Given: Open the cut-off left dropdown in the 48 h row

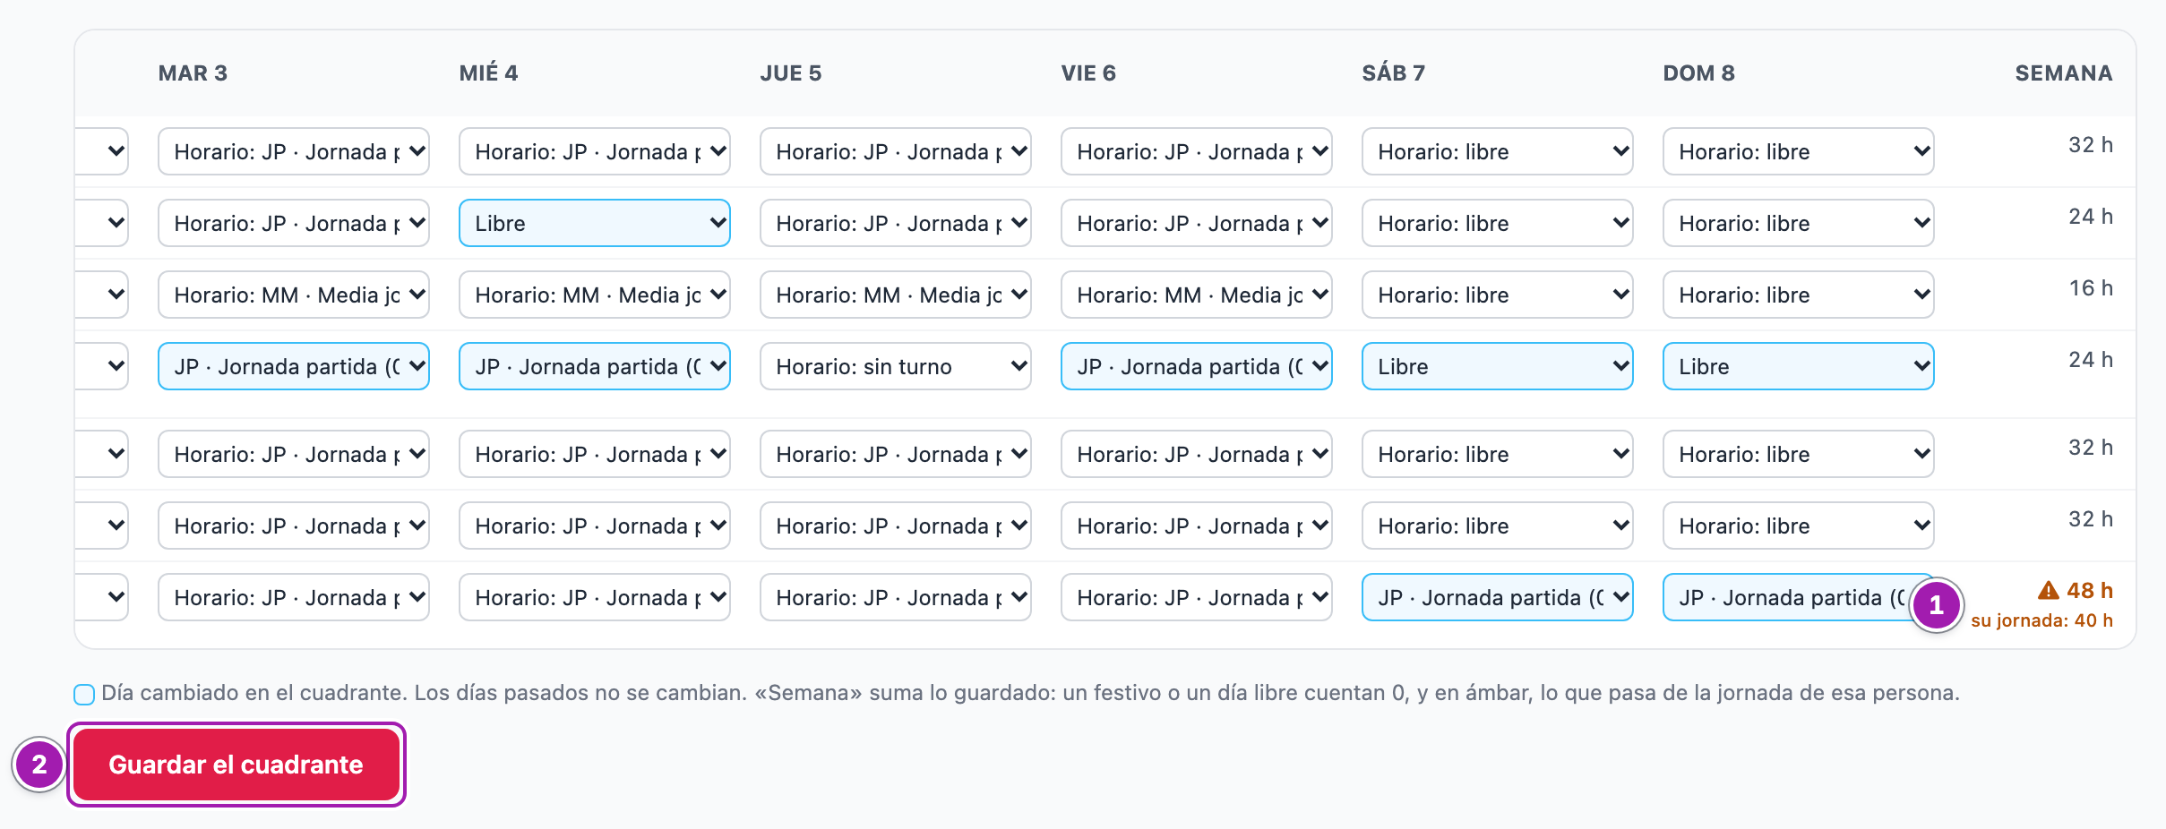Looking at the screenshot, I should 102,597.
